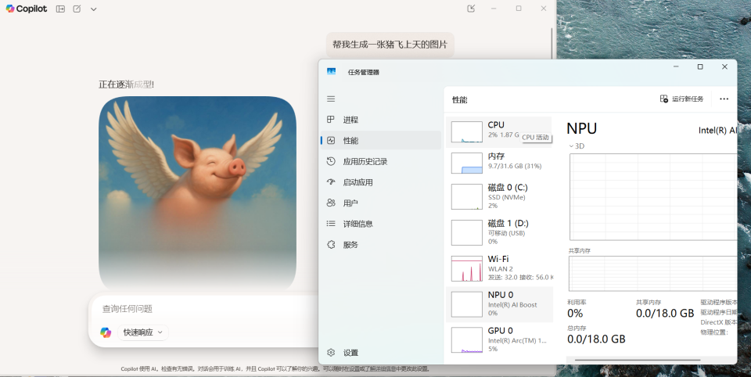Switch to 性能 tab in Task Manager
Viewport: 751px width, 377px height.
[381, 140]
